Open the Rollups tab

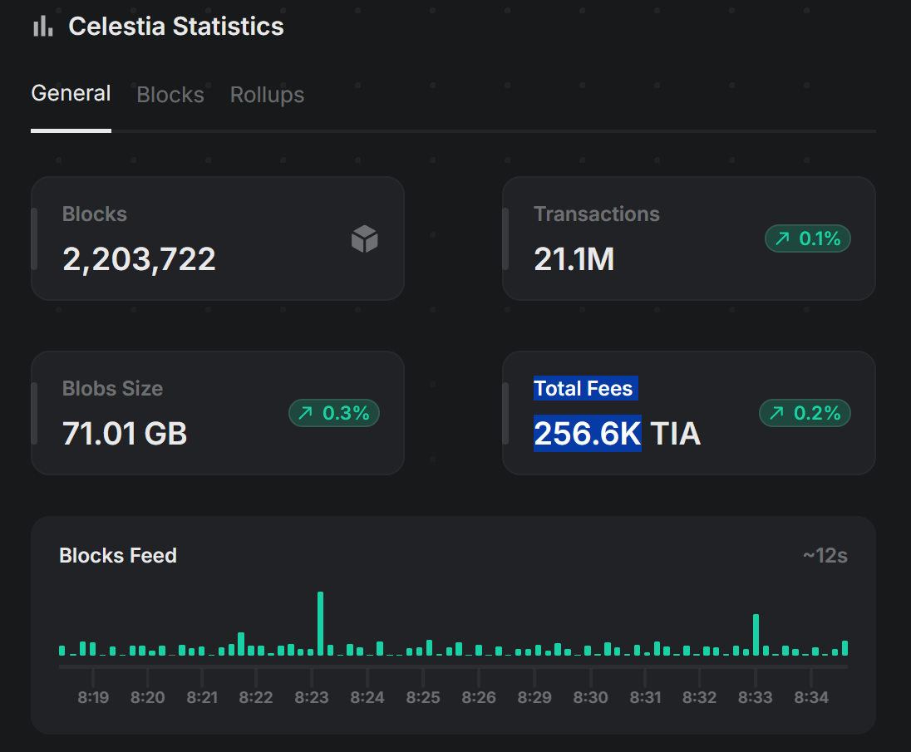coord(267,95)
